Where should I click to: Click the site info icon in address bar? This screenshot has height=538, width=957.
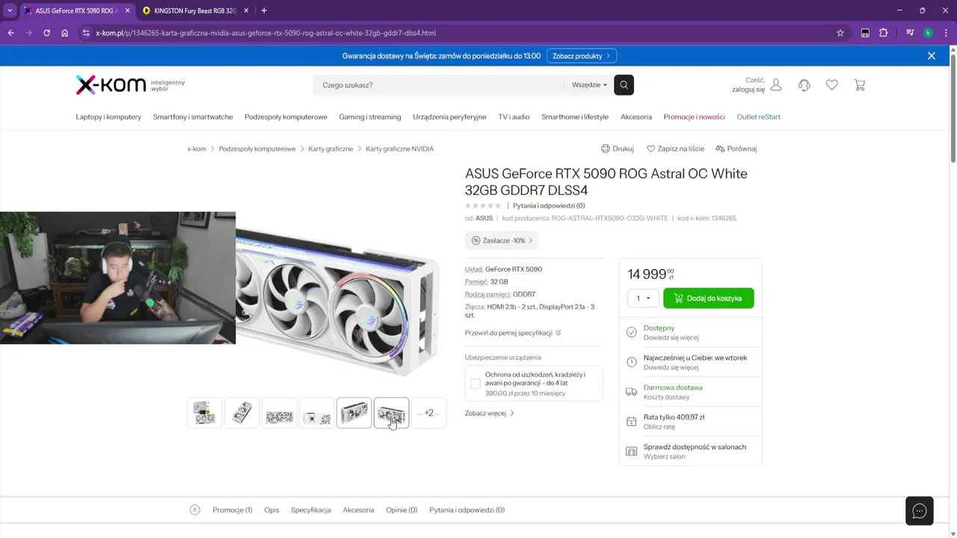coord(86,33)
